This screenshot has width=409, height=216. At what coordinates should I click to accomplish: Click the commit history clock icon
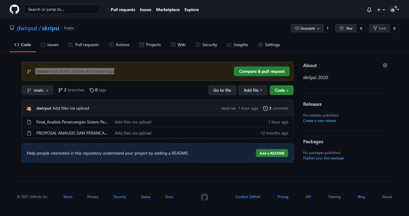coord(265,108)
